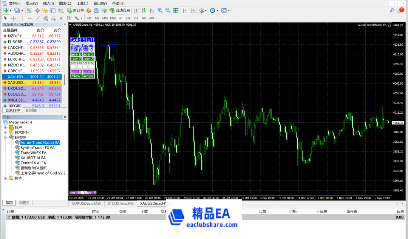Click the tile windows icon
The image size is (408, 239).
(x=176, y=10)
